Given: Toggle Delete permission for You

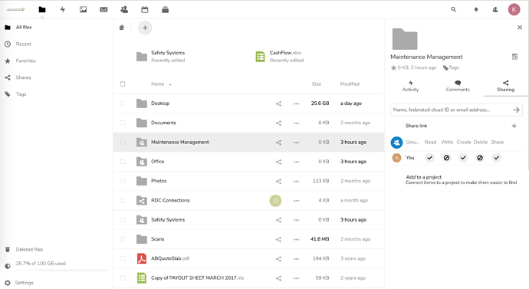Looking at the screenshot, I should click(480, 158).
